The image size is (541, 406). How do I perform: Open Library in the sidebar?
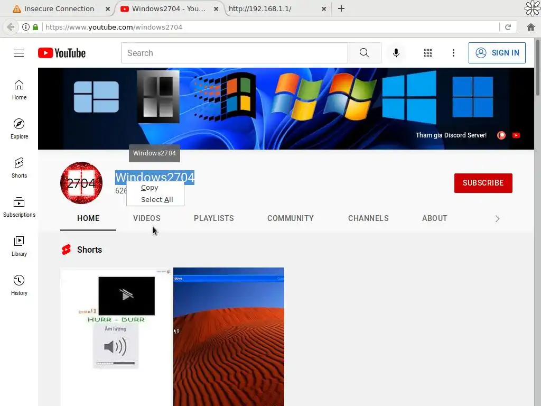(19, 246)
